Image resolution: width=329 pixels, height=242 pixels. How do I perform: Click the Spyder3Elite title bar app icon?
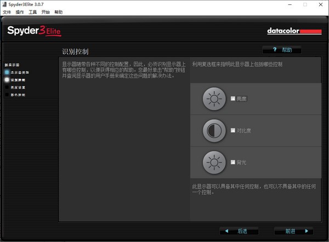click(4, 4)
